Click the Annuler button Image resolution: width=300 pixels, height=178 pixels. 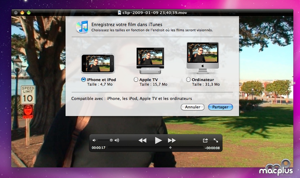click(192, 107)
